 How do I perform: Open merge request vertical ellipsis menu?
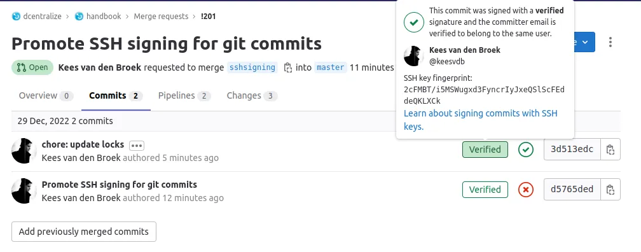(610, 42)
